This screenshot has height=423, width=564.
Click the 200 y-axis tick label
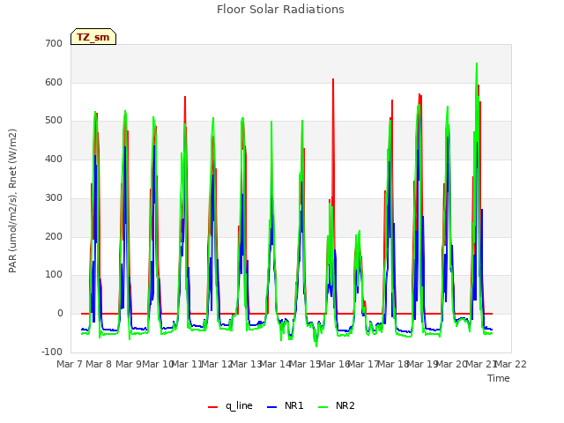pos(54,236)
